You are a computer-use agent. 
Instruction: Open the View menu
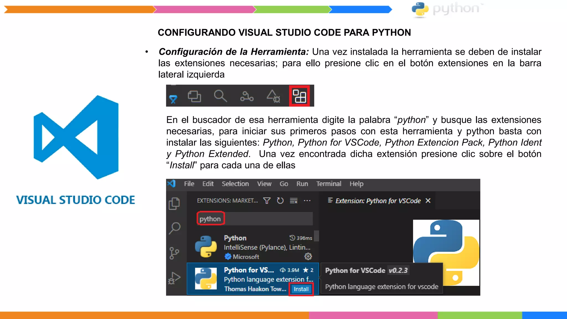[x=264, y=184]
